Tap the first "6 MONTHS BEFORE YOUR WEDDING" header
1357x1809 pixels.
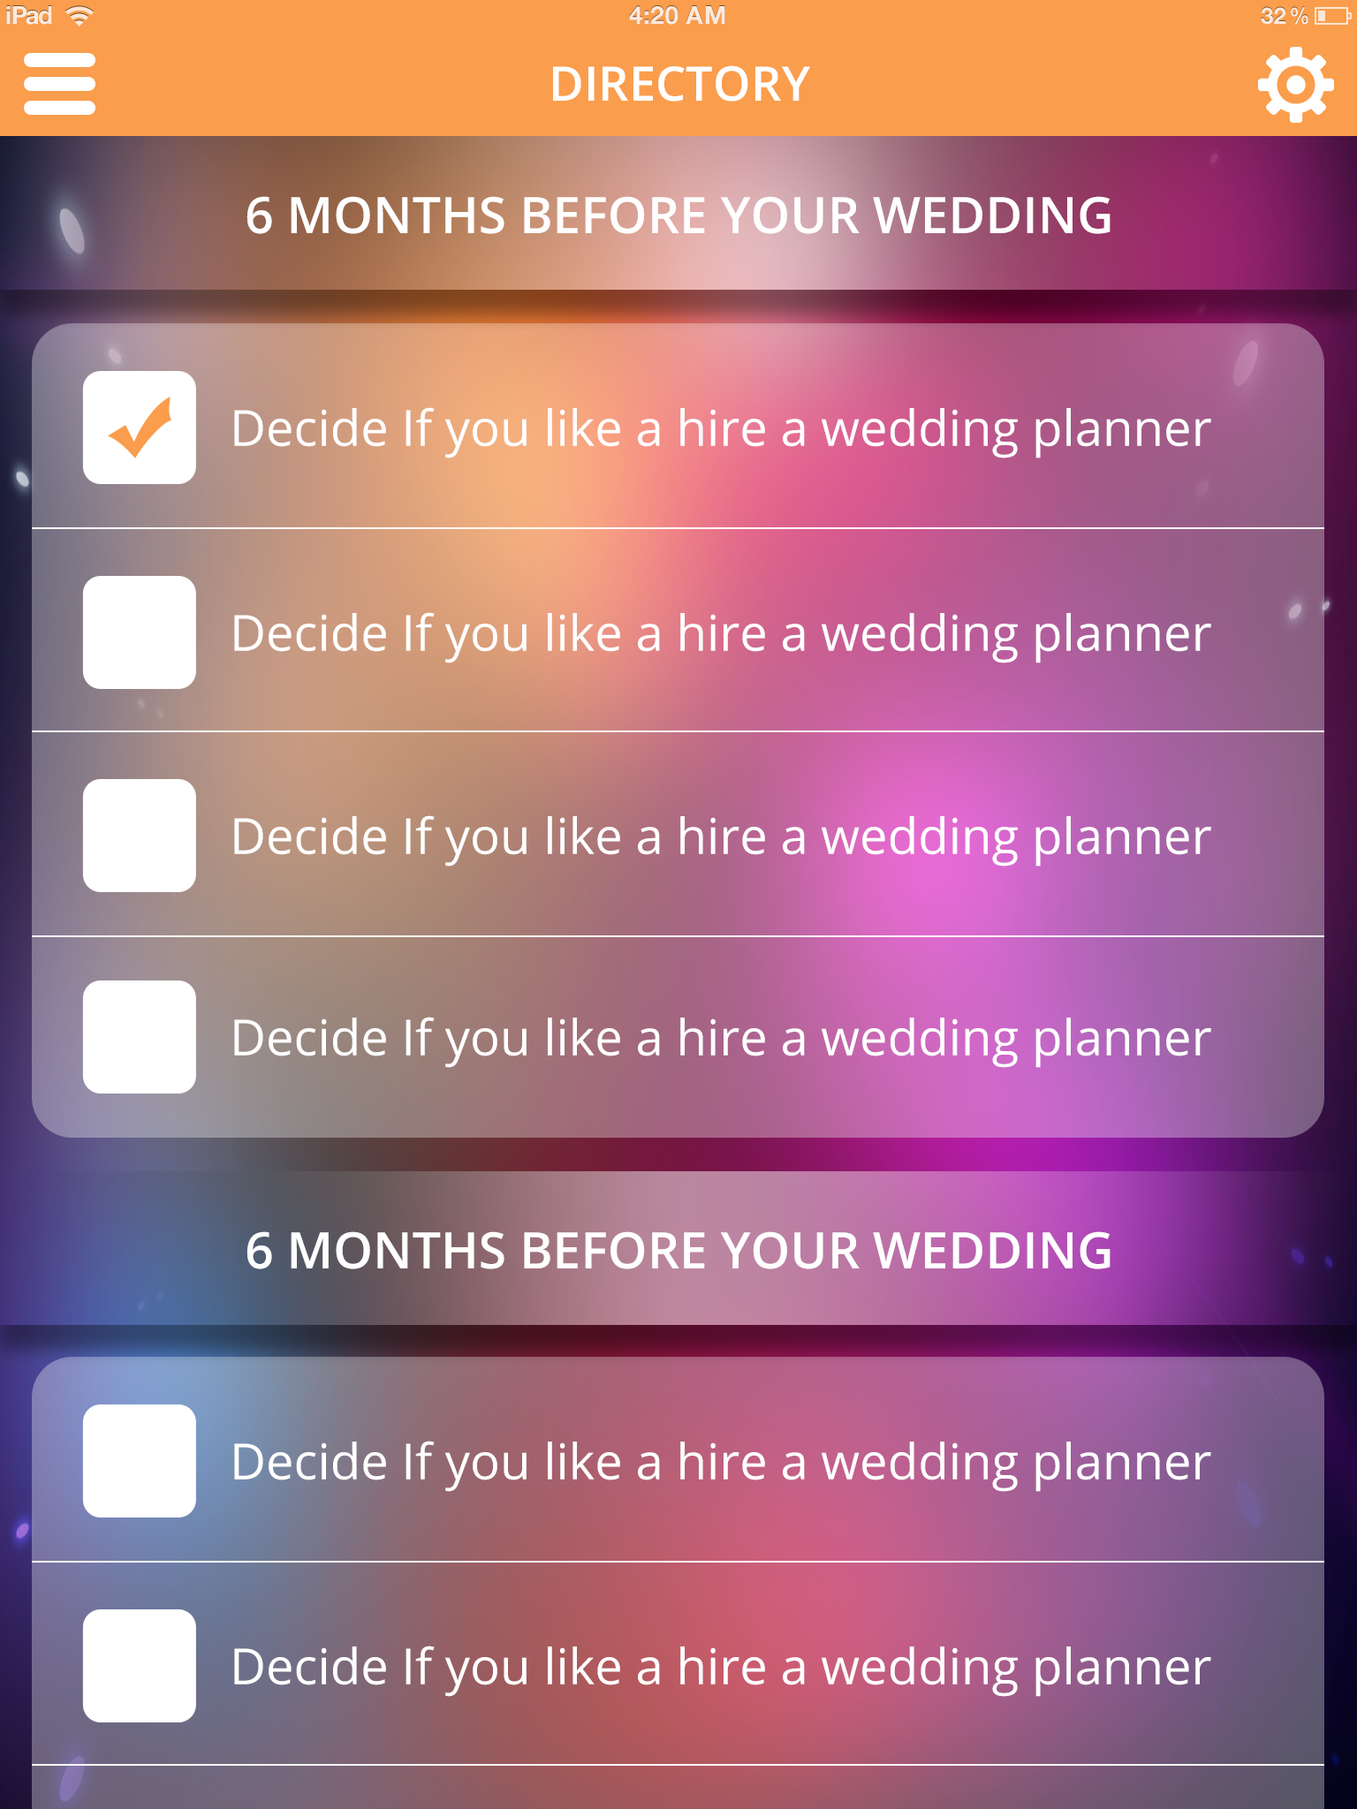(x=678, y=216)
